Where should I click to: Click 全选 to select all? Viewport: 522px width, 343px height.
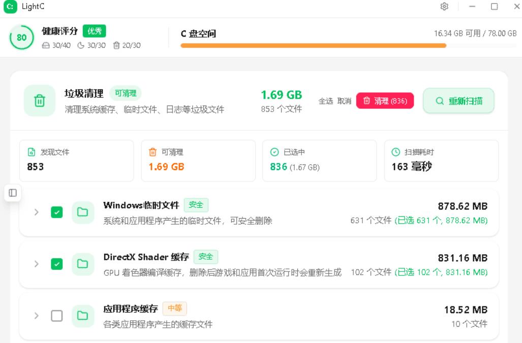coord(326,101)
